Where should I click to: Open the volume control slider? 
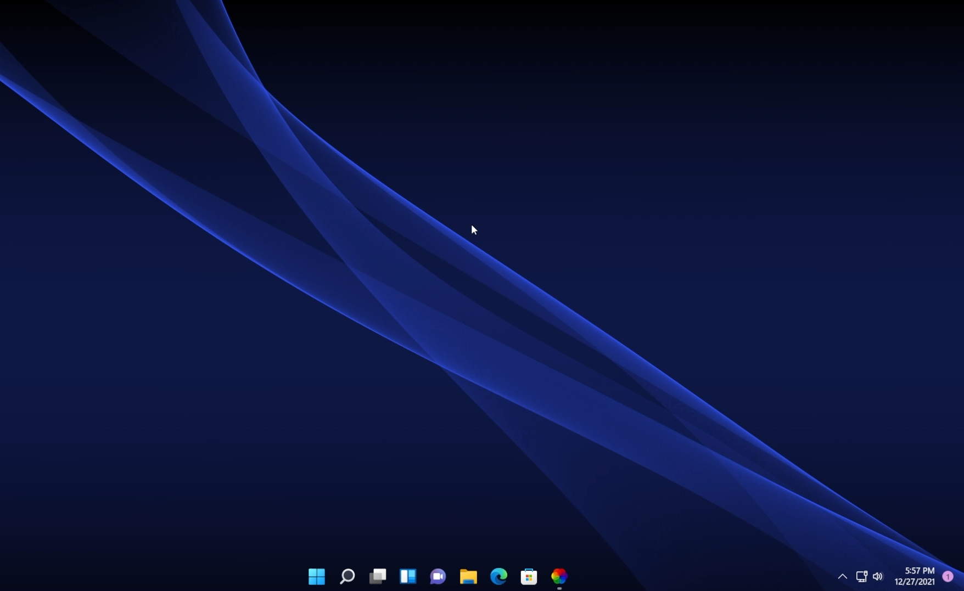point(879,577)
